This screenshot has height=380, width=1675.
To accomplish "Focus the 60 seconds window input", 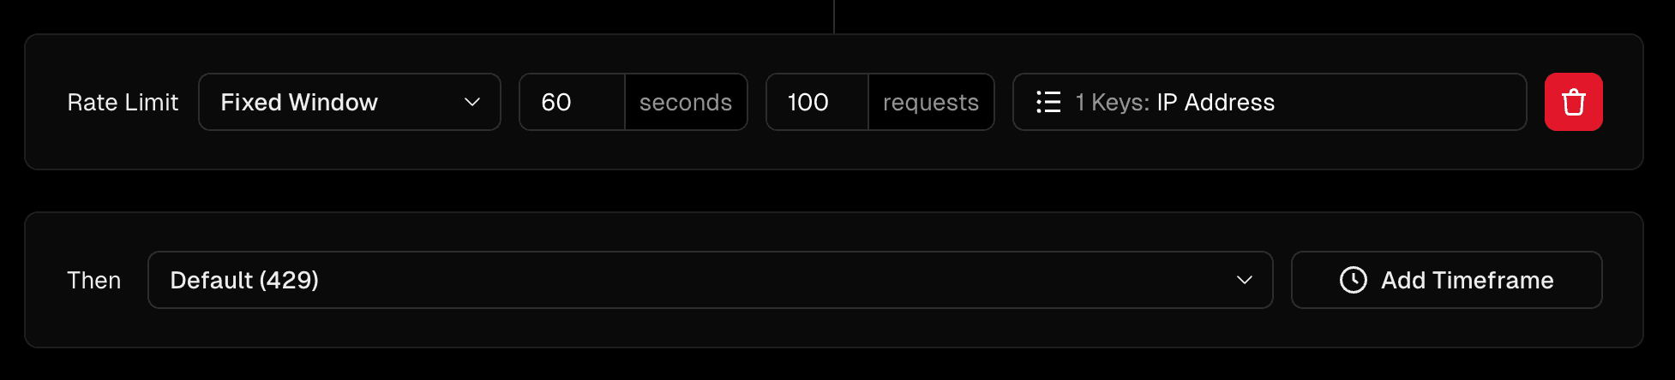I will click(572, 103).
